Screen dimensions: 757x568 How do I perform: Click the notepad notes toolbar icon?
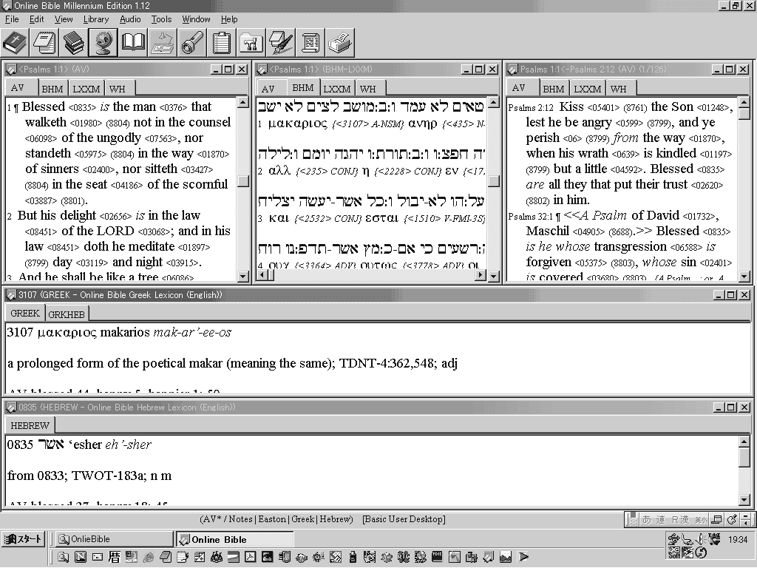(44, 43)
